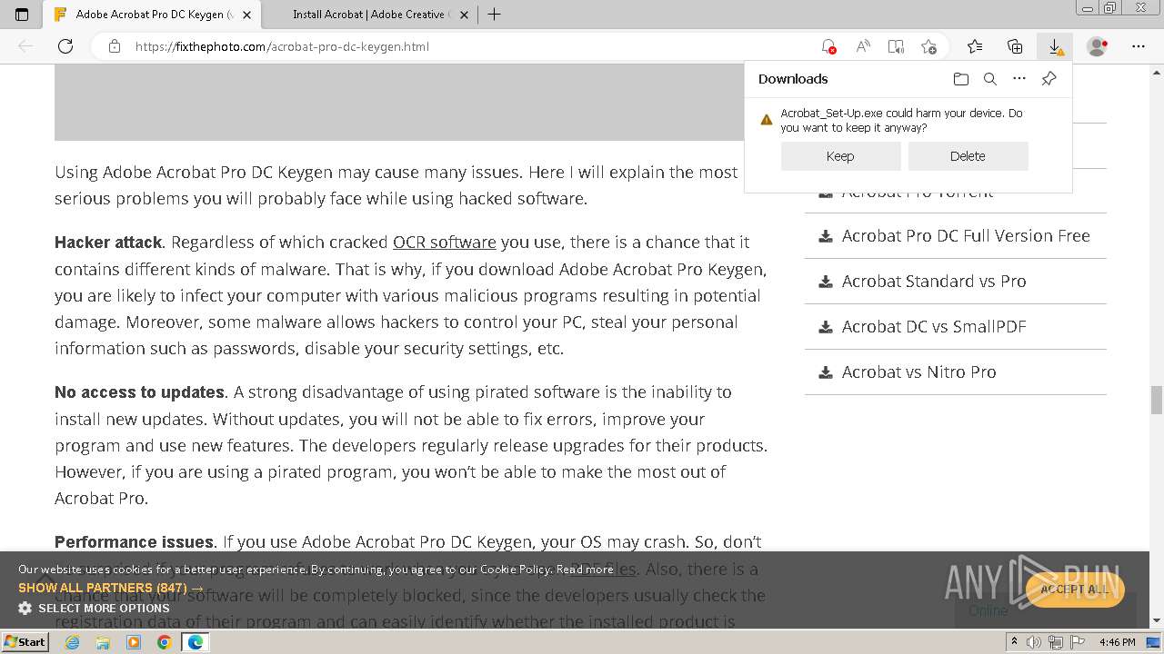Click download icon beside Acrobat vs Nitro Pro
This screenshot has width=1164, height=654.
coord(826,372)
